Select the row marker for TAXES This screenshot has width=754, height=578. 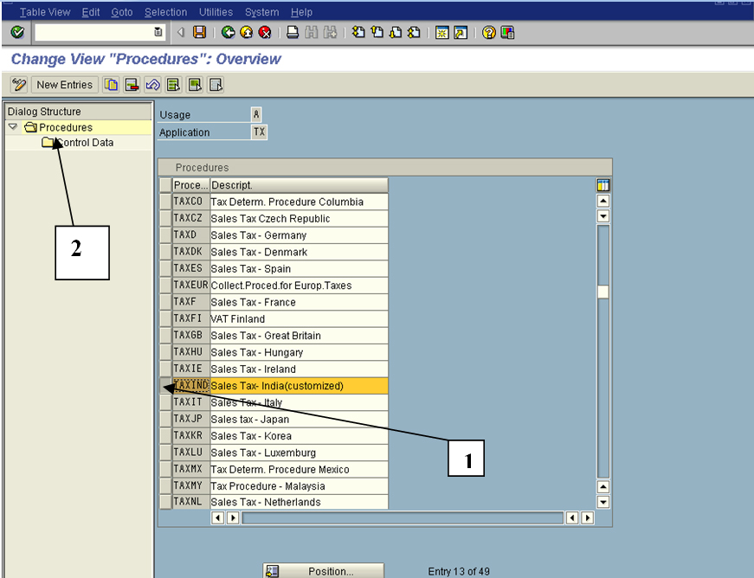click(x=165, y=268)
